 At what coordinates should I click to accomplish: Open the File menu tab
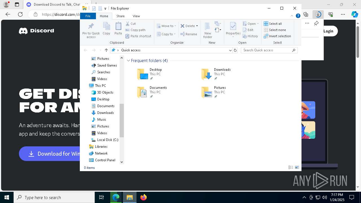[x=88, y=16]
